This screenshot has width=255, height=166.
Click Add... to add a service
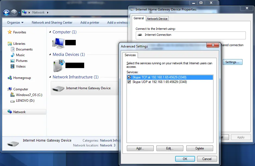[x=140, y=148]
